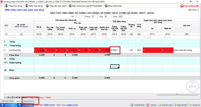The height and width of the screenshot is (107, 201).
Task: Click the x icon in the Chênh lệch bảo lưu cell
Action: (100, 50)
